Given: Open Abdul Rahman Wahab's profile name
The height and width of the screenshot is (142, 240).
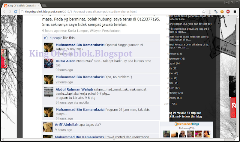Looking at the screenshot, I should 74,89.
